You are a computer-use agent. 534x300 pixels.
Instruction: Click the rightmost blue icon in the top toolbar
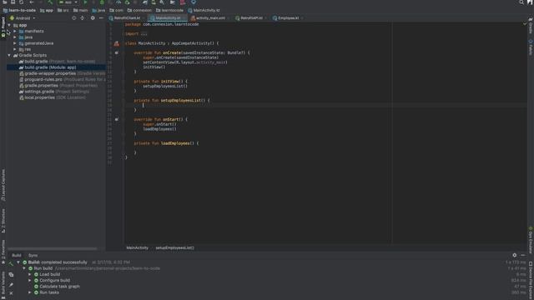click(x=193, y=2)
